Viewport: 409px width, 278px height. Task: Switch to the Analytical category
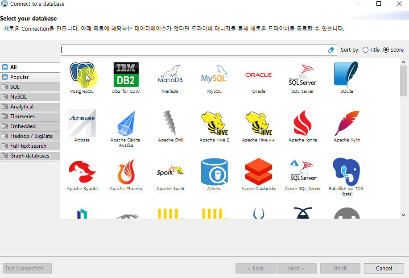click(30, 107)
